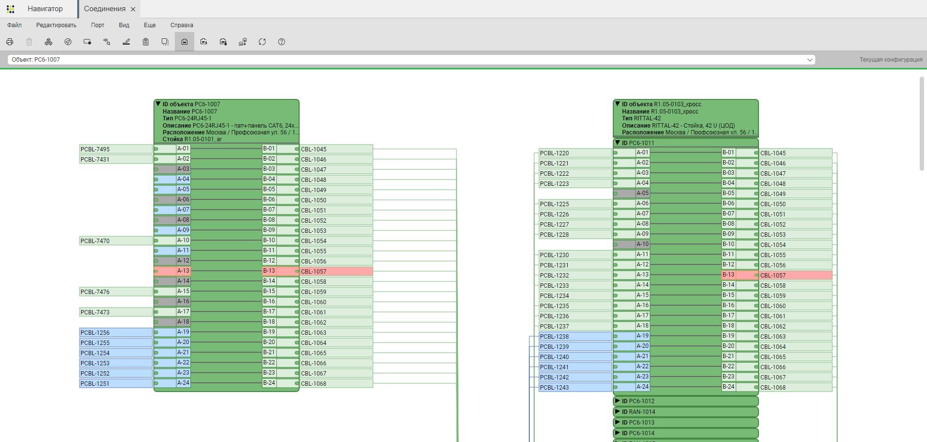Expand the ID RAN-1014 panel
The image size is (927, 442).
[618, 412]
